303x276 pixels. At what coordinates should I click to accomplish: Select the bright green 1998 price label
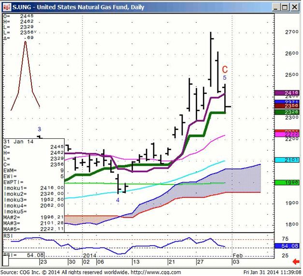287,182
